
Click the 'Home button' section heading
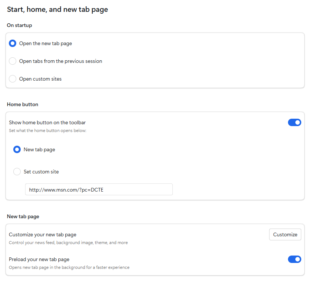coord(23,104)
